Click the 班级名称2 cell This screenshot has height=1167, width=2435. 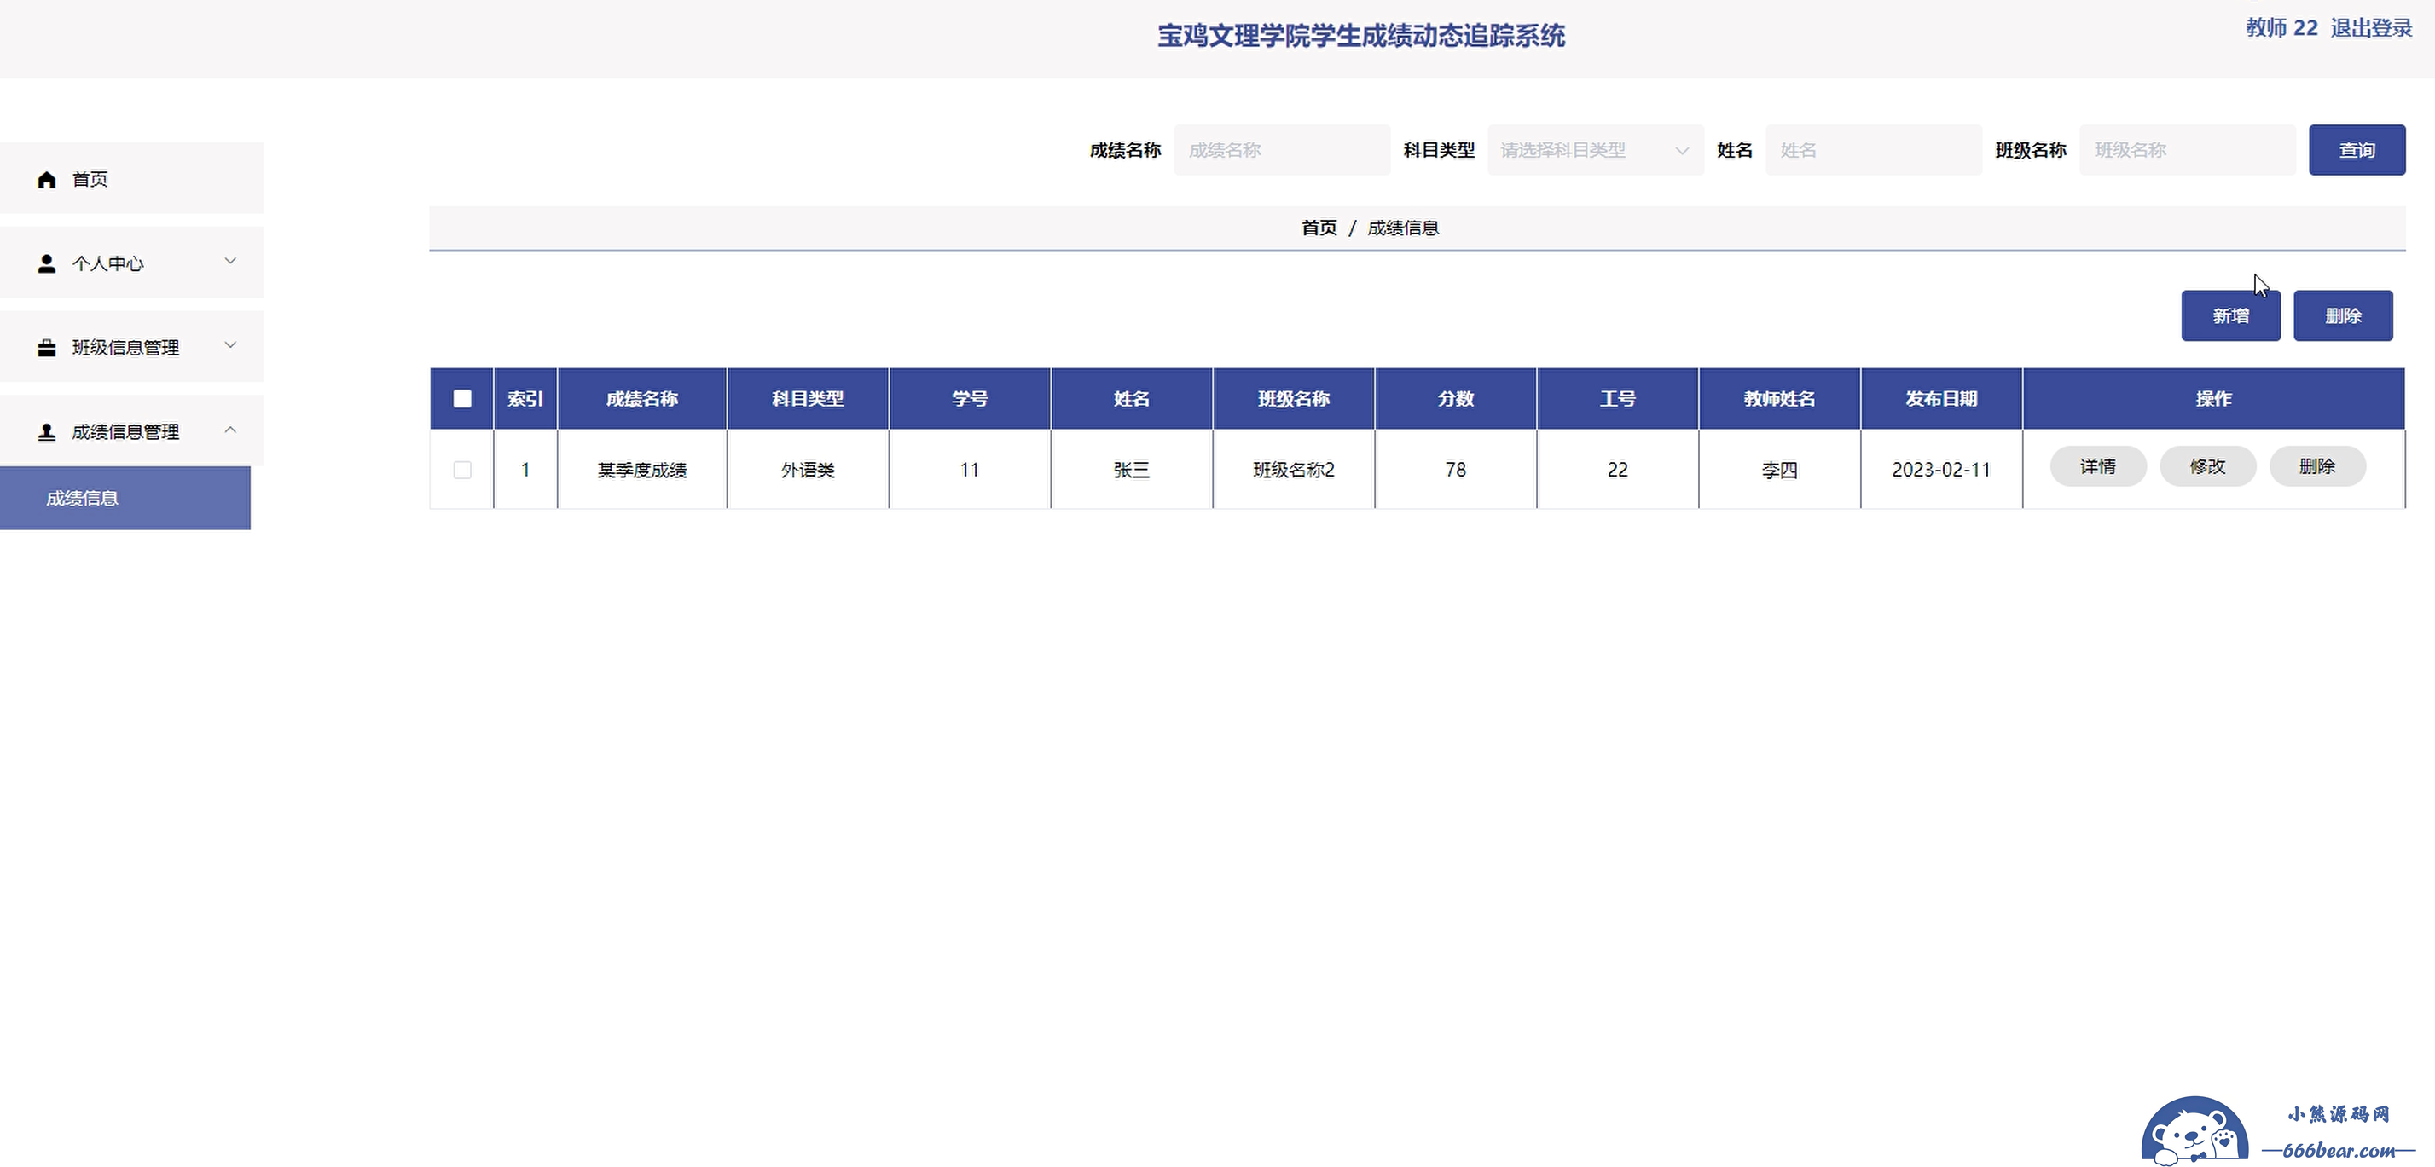coord(1293,470)
